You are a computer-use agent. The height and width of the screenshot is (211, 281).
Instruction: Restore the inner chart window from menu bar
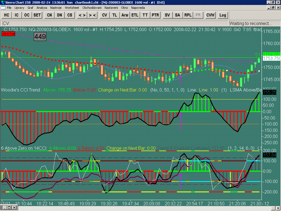[273, 8]
